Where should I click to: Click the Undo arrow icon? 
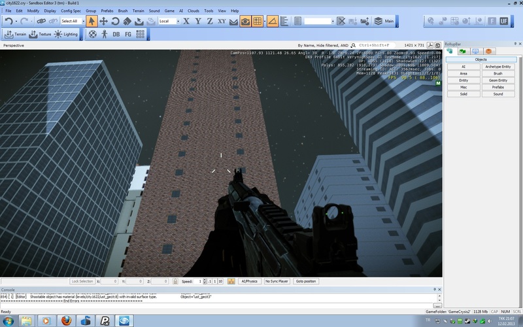9,22
